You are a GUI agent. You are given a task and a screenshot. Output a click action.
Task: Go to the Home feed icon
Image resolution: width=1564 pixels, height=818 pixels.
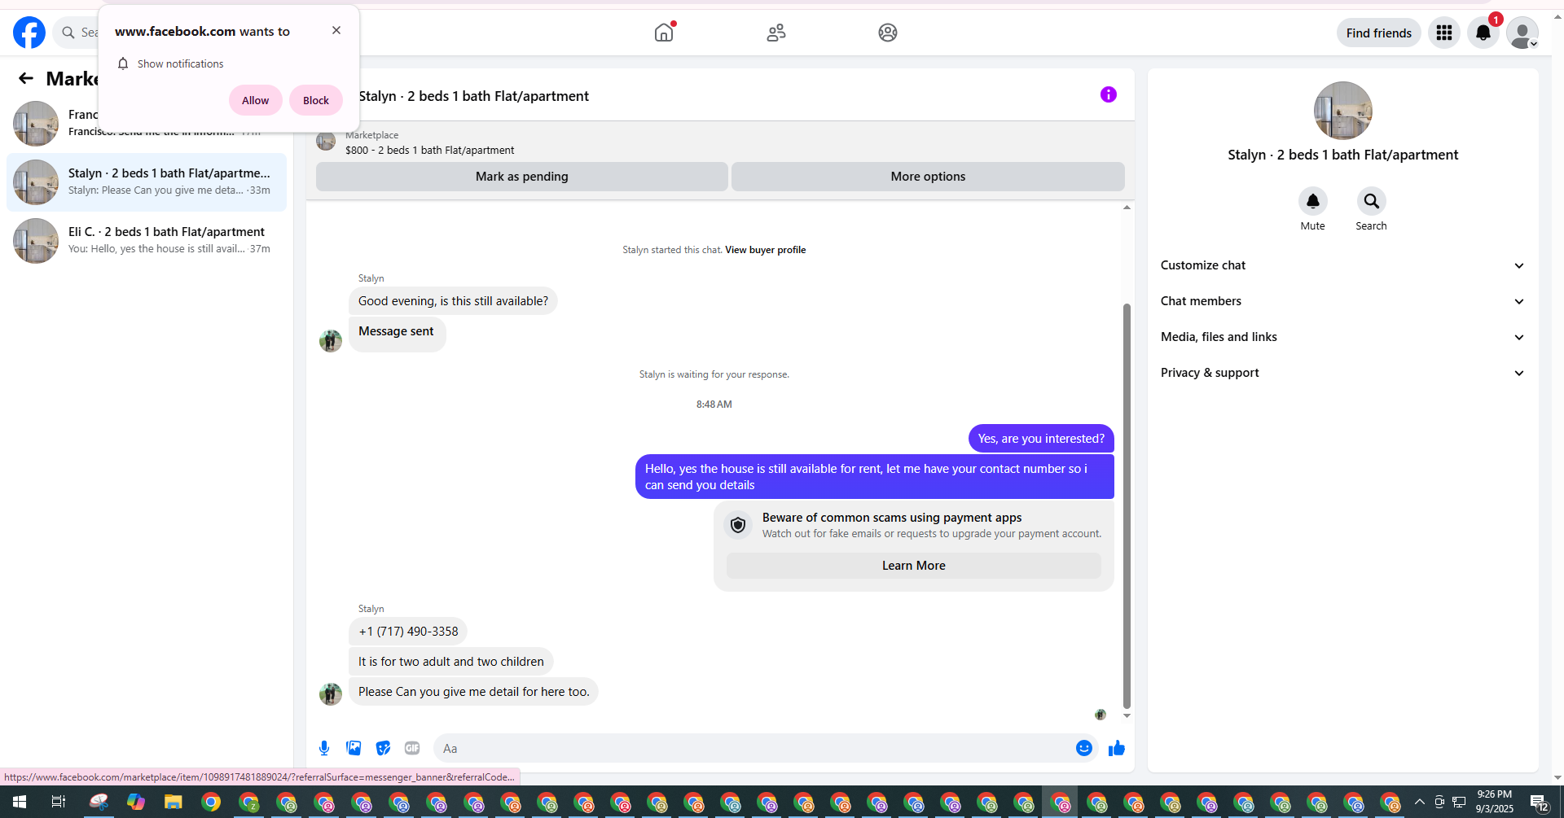coord(664,33)
